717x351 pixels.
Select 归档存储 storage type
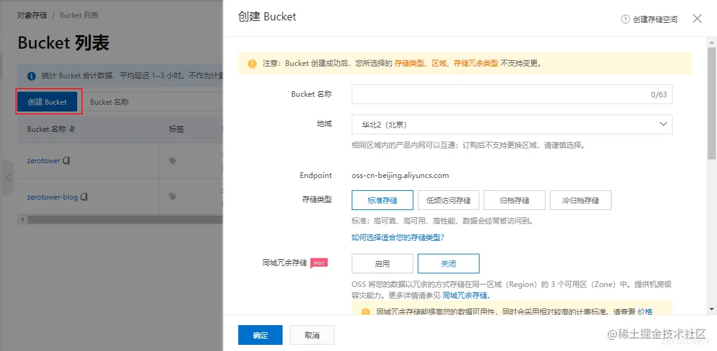click(x=515, y=200)
